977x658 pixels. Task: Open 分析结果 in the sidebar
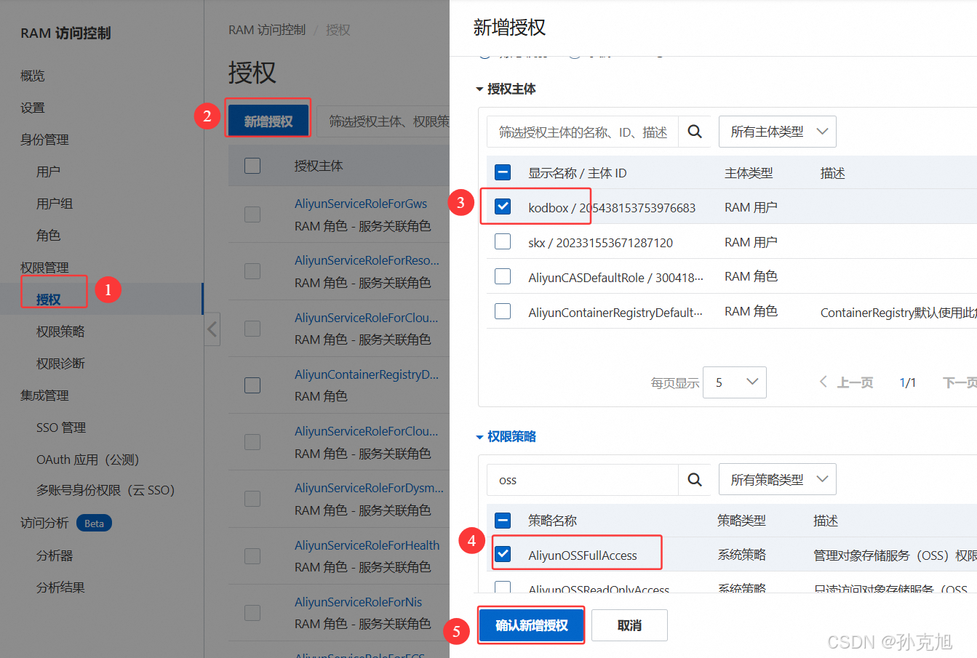[60, 587]
